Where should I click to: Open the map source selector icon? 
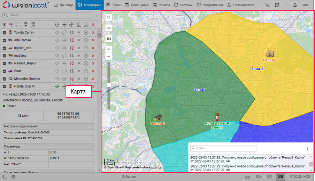[x=109, y=39]
